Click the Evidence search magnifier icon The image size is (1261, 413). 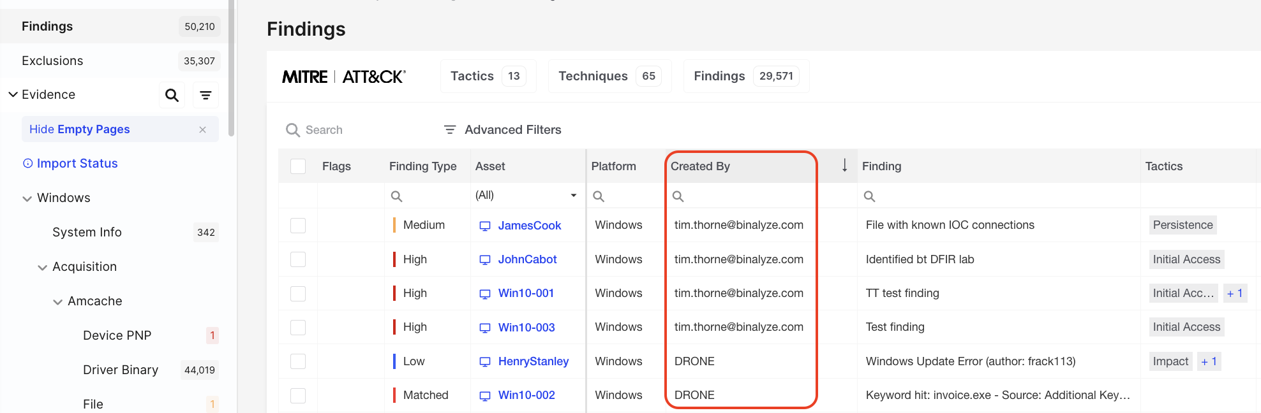click(172, 95)
